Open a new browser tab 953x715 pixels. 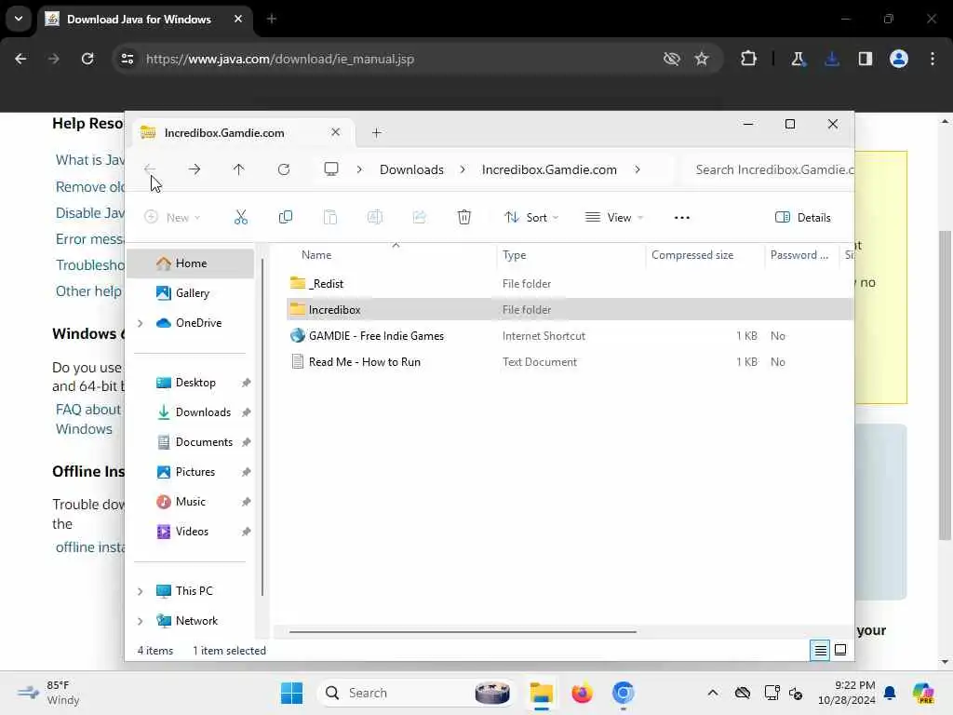pyautogui.click(x=272, y=19)
